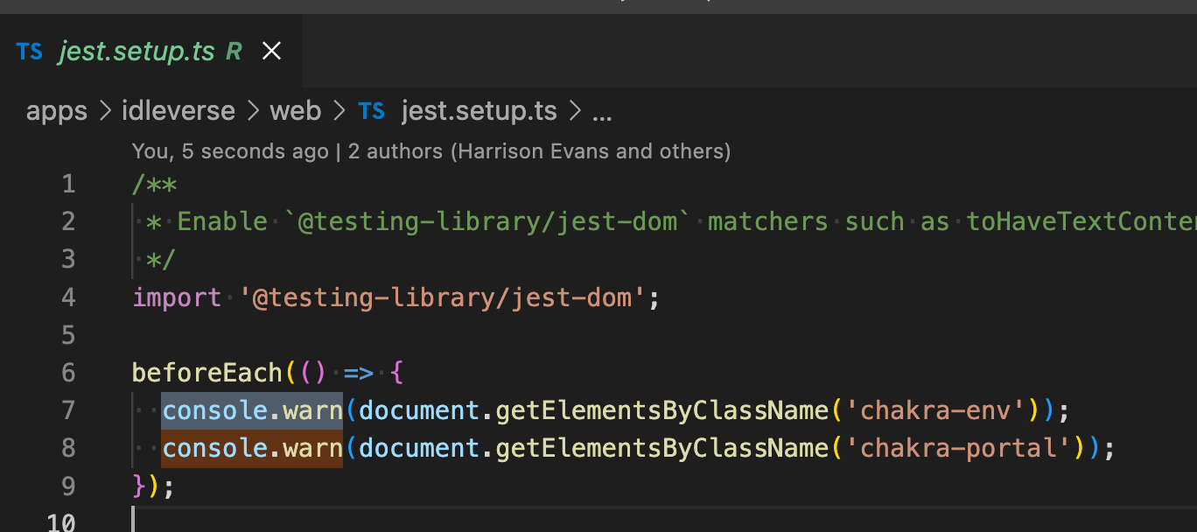Click the jest.setup.ts breadcrumb segment

(479, 111)
